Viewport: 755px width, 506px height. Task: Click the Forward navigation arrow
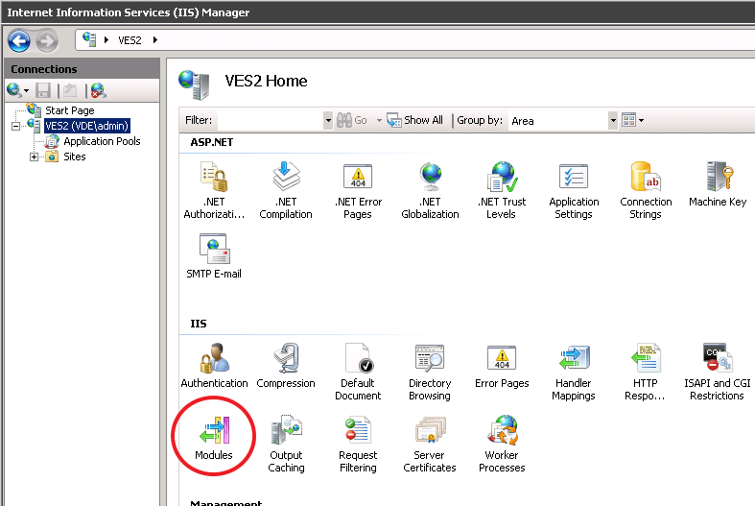(x=47, y=41)
